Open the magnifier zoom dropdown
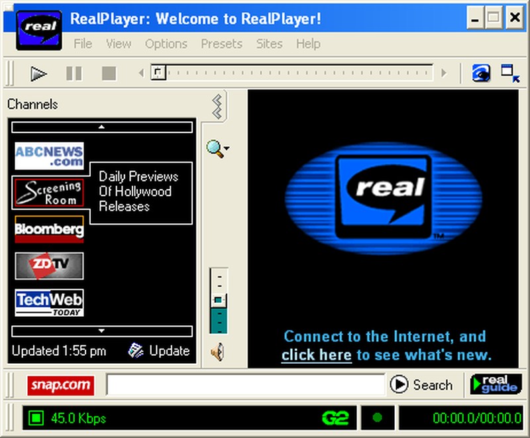 pyautogui.click(x=217, y=148)
